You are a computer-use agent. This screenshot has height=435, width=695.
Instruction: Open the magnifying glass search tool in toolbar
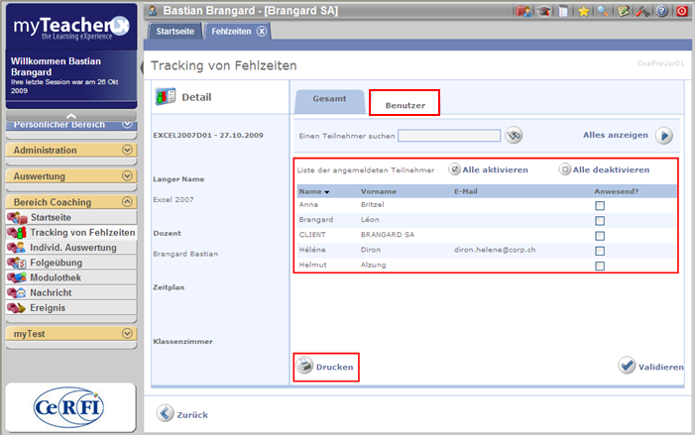603,11
